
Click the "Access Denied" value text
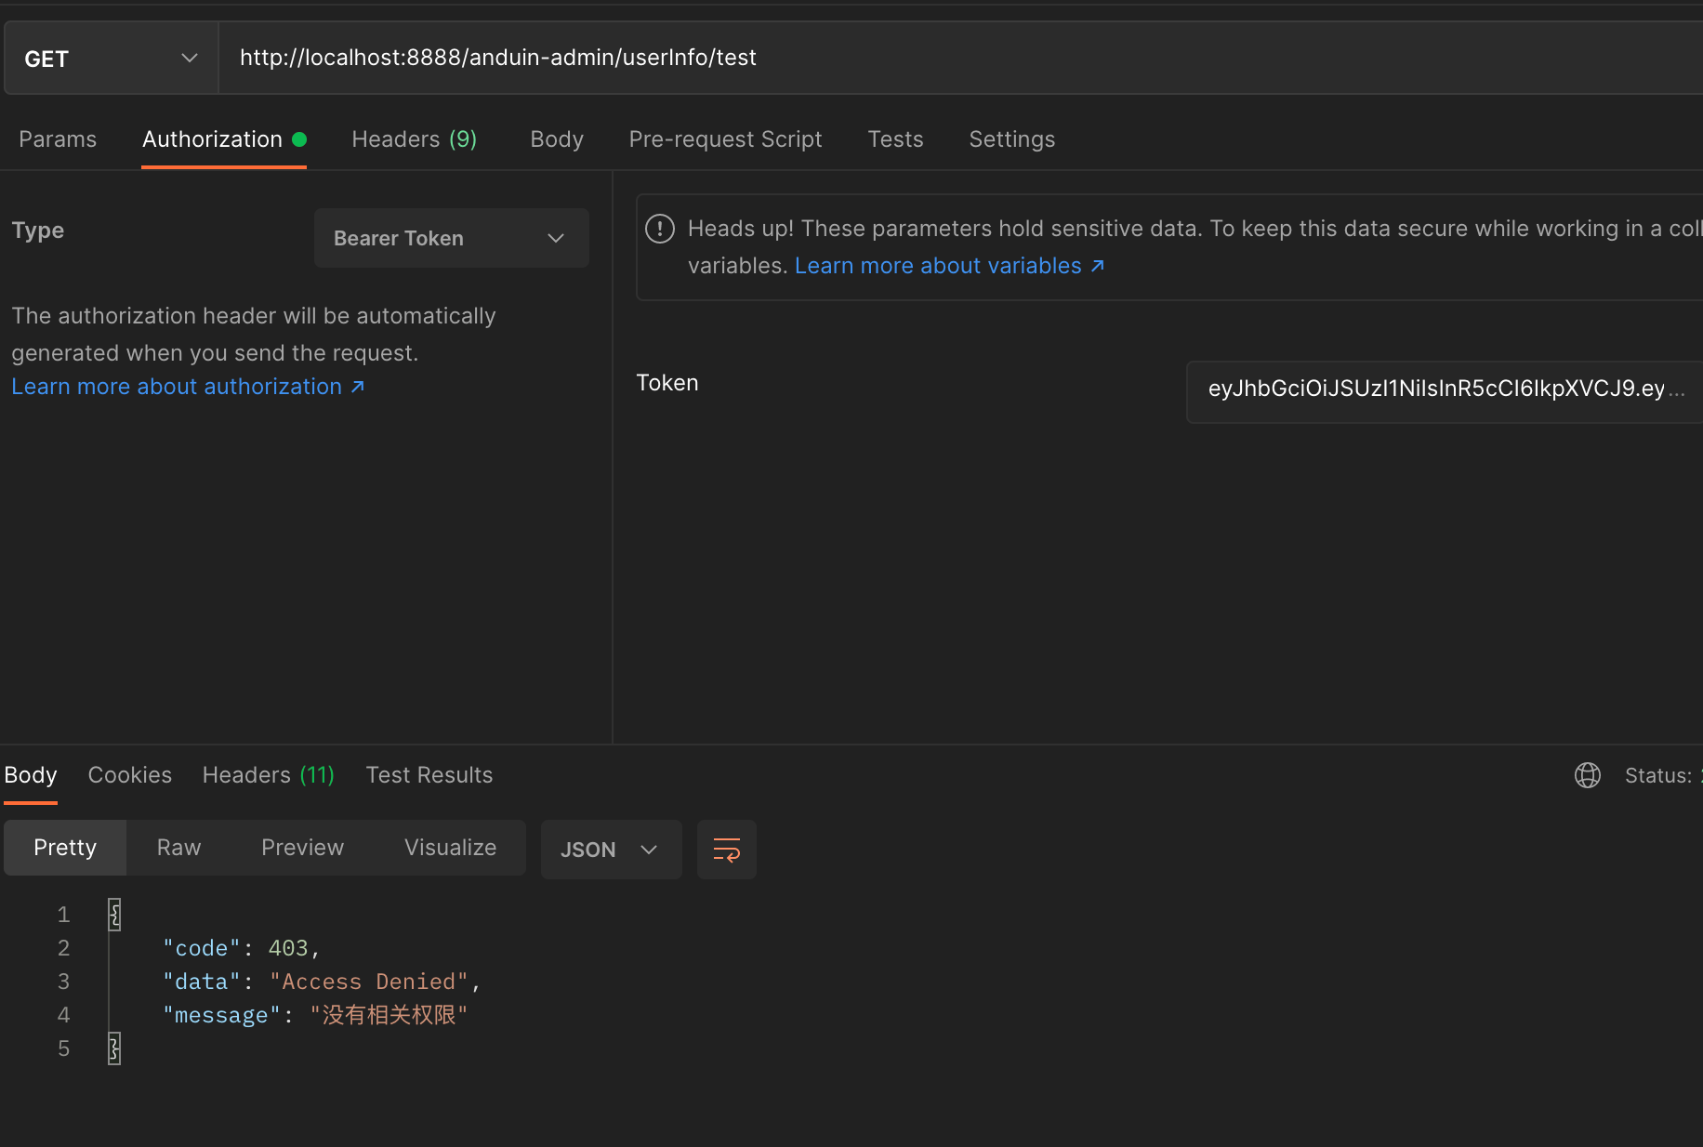(x=369, y=982)
